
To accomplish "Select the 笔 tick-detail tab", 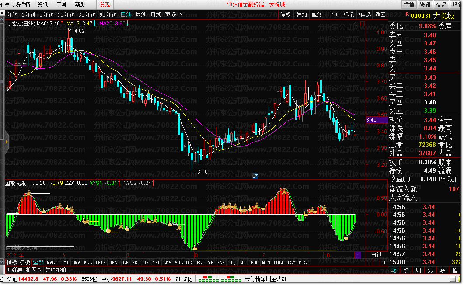I will 394,270.
